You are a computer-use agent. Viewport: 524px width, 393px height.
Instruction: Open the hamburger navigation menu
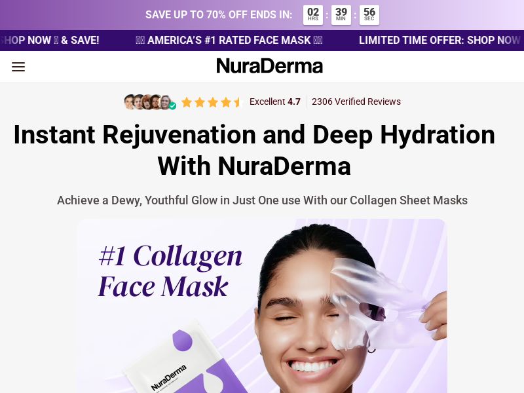[x=18, y=66]
